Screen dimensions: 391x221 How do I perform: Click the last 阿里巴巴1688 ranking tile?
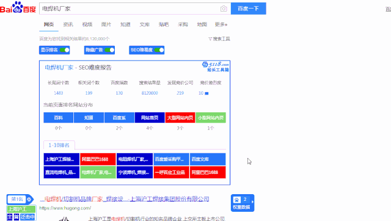pyautogui.click(x=208, y=172)
